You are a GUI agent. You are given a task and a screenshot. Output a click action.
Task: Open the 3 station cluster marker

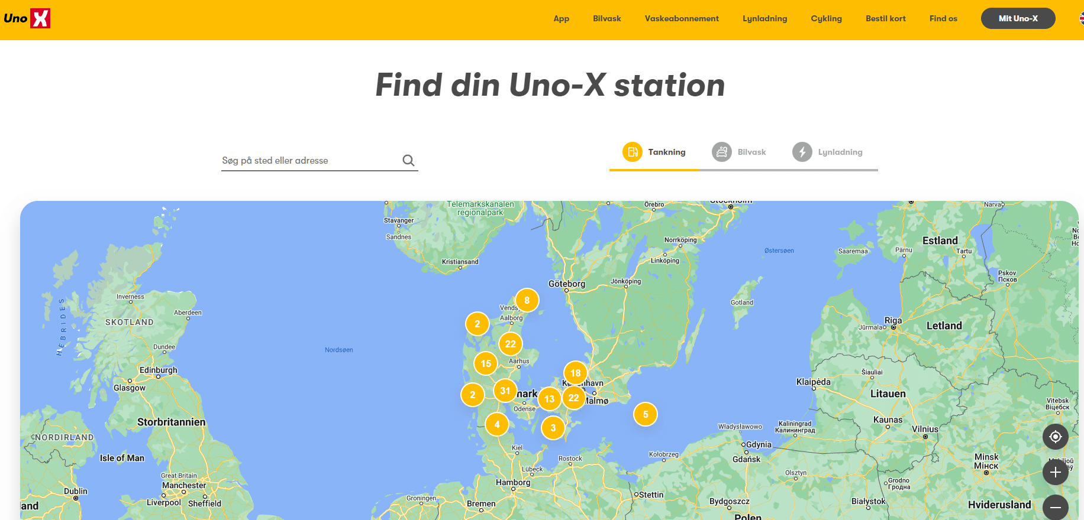(553, 428)
